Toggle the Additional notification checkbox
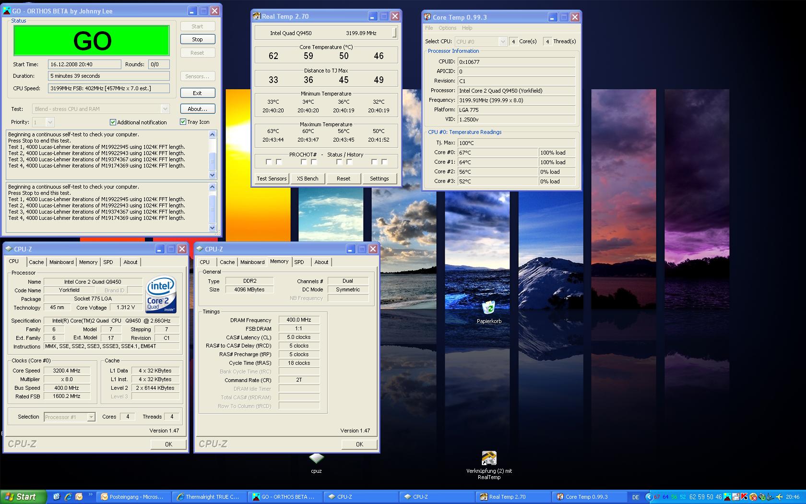The width and height of the screenshot is (806, 504). 113,122
